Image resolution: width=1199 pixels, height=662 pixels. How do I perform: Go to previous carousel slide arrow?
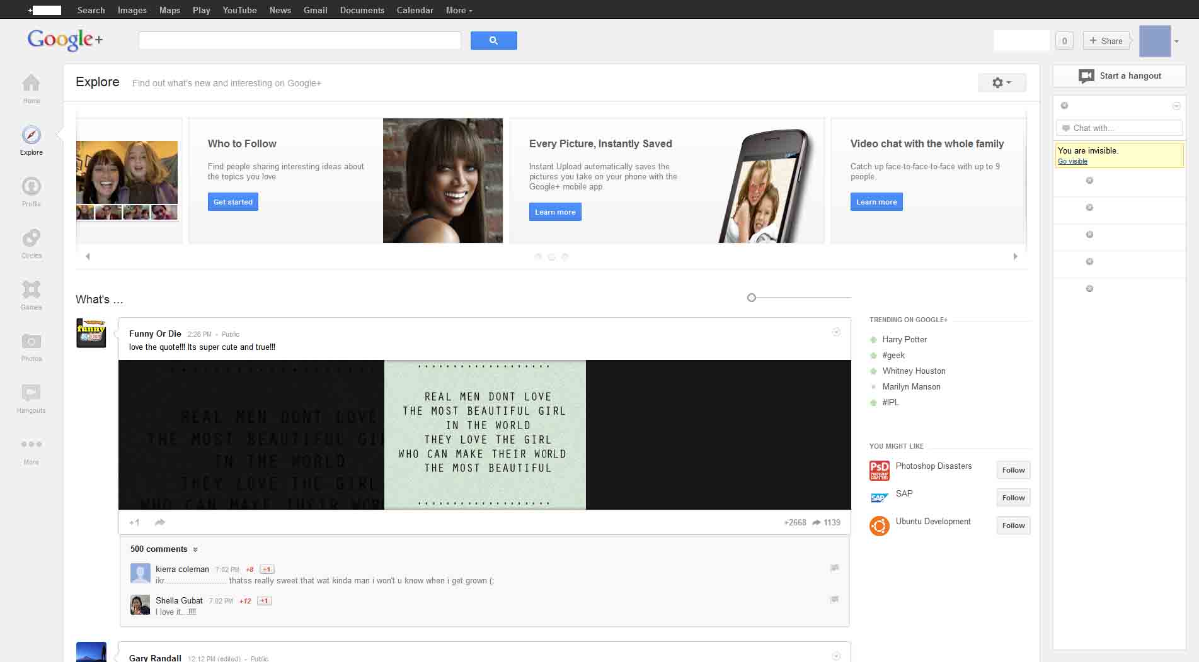[x=88, y=256]
